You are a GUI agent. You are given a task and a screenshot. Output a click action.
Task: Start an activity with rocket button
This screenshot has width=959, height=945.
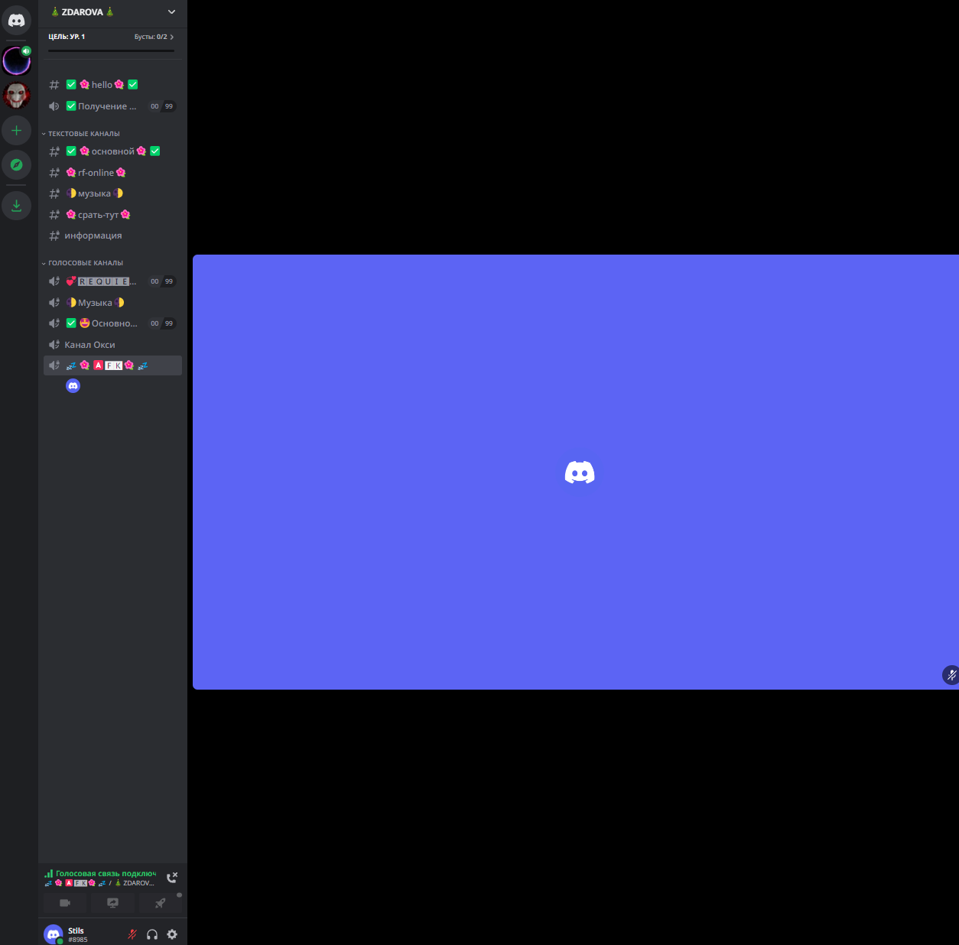[160, 903]
